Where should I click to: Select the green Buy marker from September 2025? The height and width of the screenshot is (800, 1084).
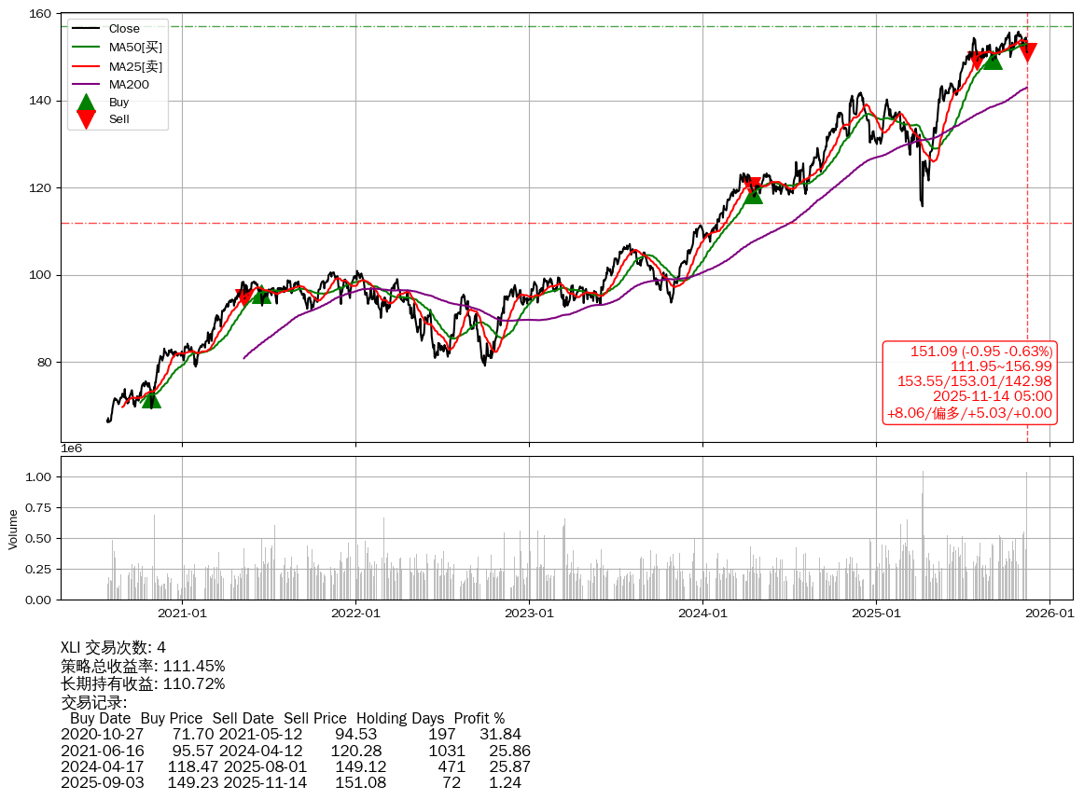click(992, 60)
